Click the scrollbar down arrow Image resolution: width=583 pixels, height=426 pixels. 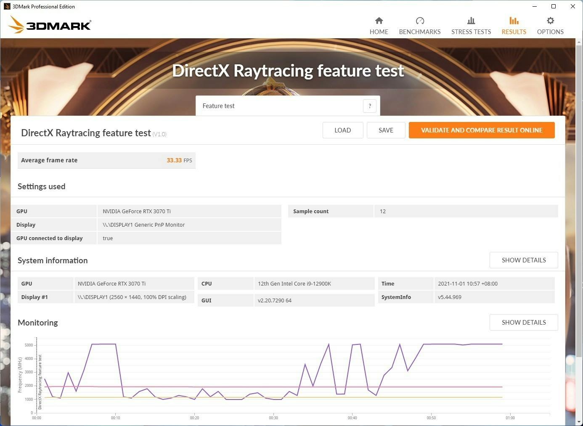click(x=579, y=422)
